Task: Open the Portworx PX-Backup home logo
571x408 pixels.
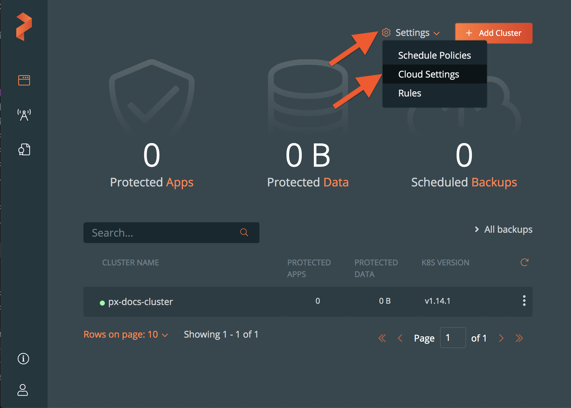Action: point(24,26)
